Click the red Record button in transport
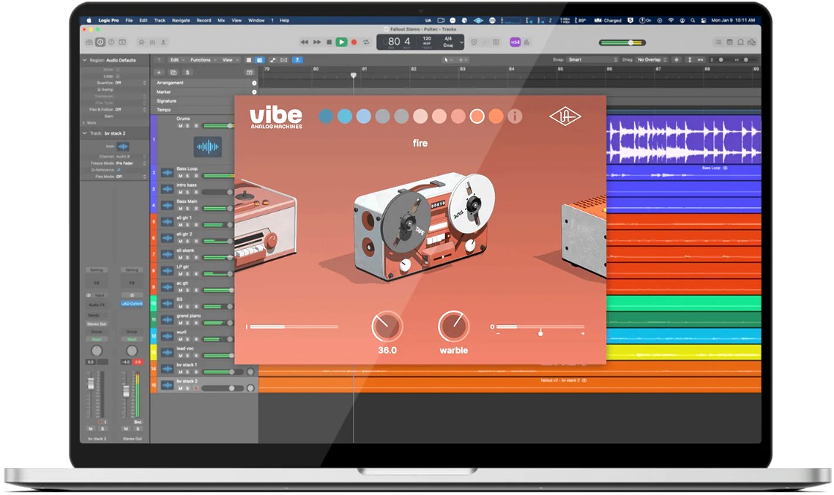This screenshot has width=834, height=495. tap(354, 42)
